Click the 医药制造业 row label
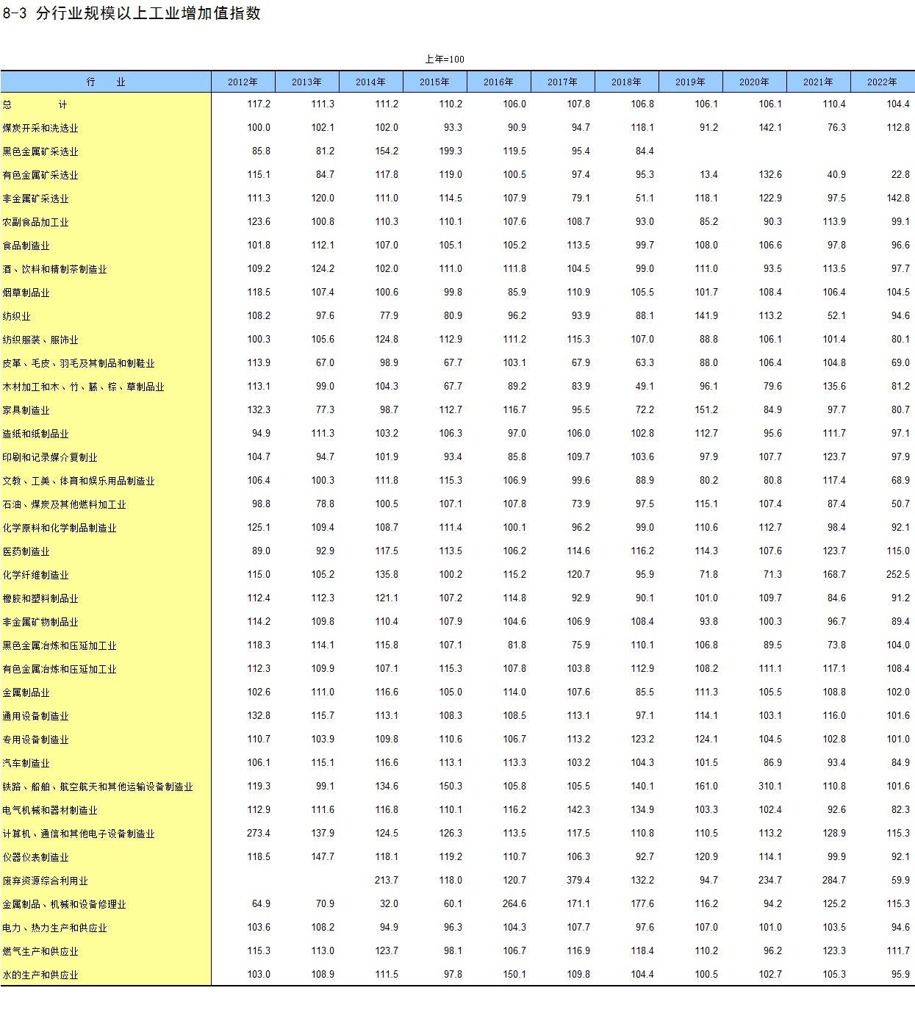 [x=26, y=551]
